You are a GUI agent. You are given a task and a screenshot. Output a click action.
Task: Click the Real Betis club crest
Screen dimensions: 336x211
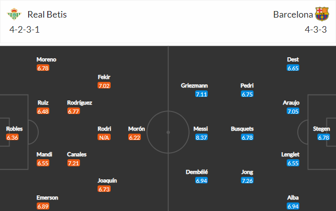click(14, 14)
